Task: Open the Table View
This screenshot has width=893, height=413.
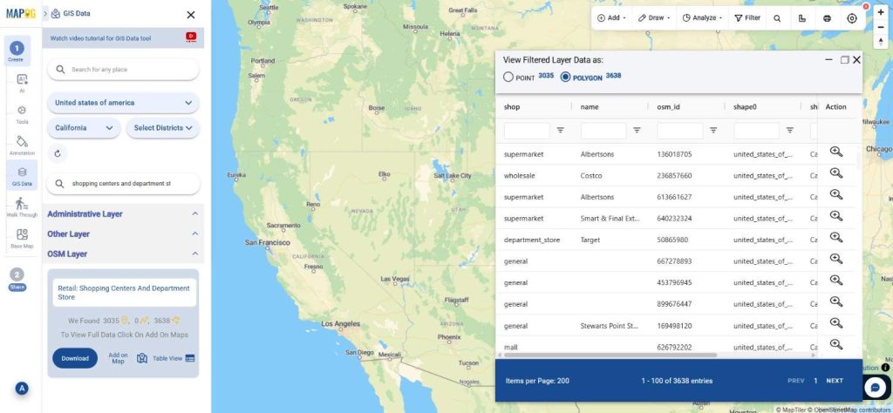Action: [x=174, y=358]
